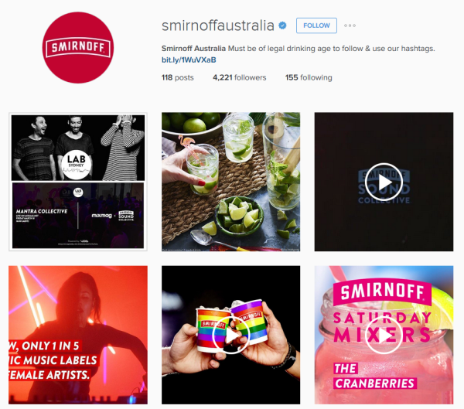
Task: Click the Smirnoff red profile picture
Action: coord(78,48)
